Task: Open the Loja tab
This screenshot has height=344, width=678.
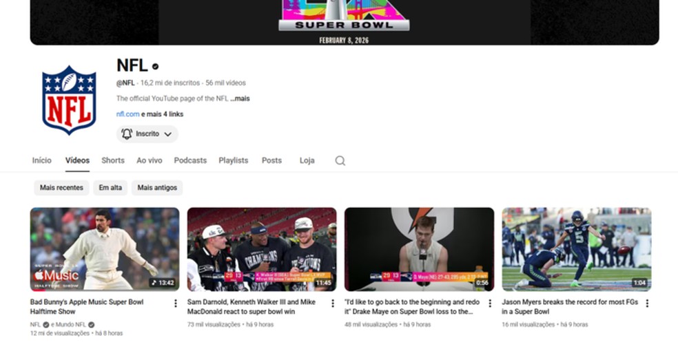Action: (307, 160)
